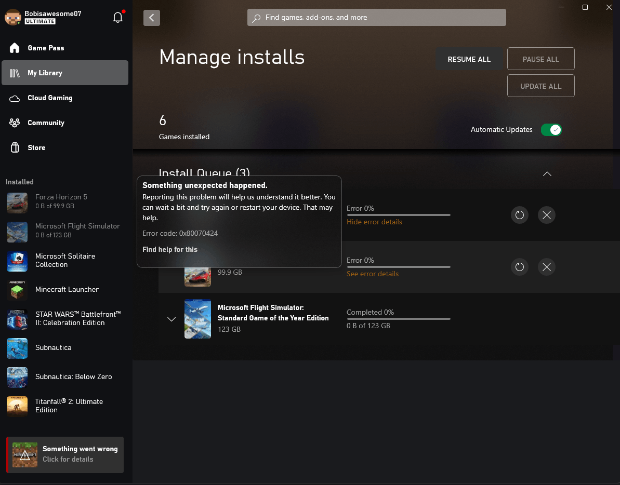This screenshot has height=485, width=620.
Task: Click the My Library books icon
Action: pos(15,73)
